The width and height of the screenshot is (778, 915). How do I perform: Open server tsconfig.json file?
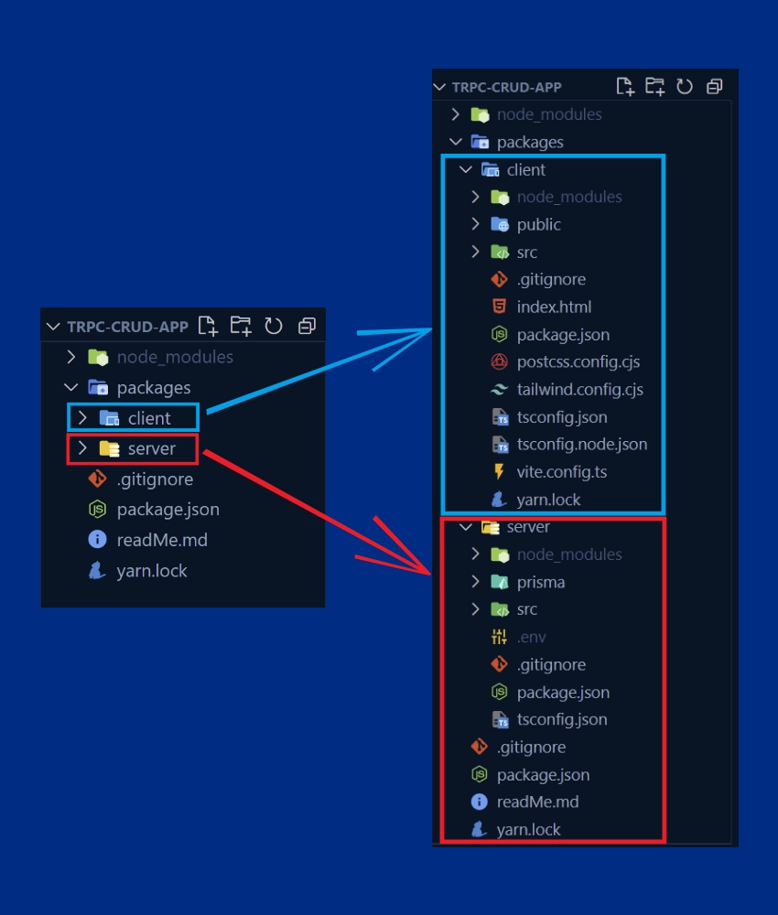[561, 719]
